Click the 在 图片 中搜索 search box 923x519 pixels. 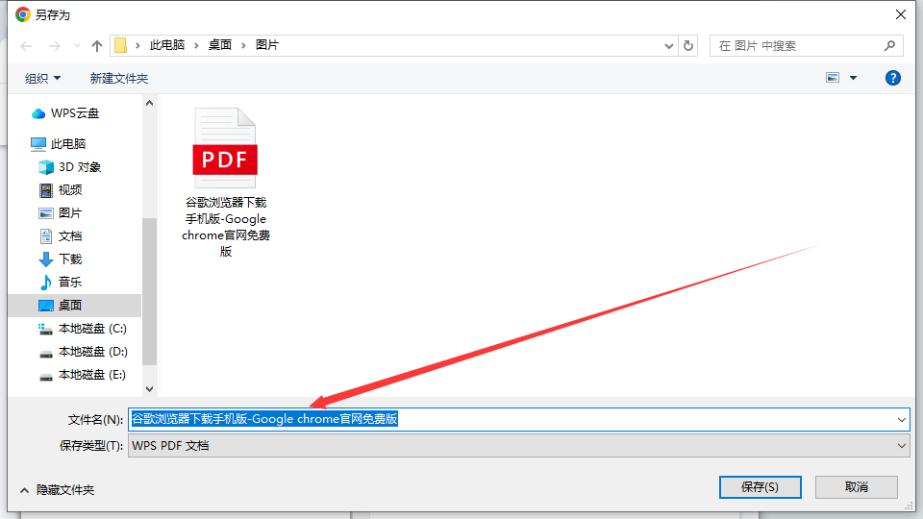click(807, 46)
